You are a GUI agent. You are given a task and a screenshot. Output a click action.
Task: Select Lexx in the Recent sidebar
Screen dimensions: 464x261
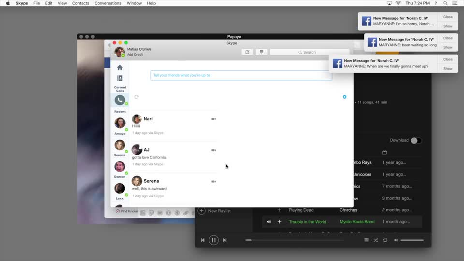coord(120,188)
